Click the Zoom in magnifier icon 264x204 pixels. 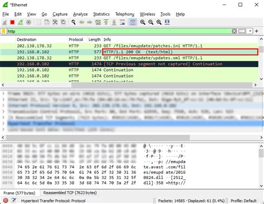(x=143, y=22)
